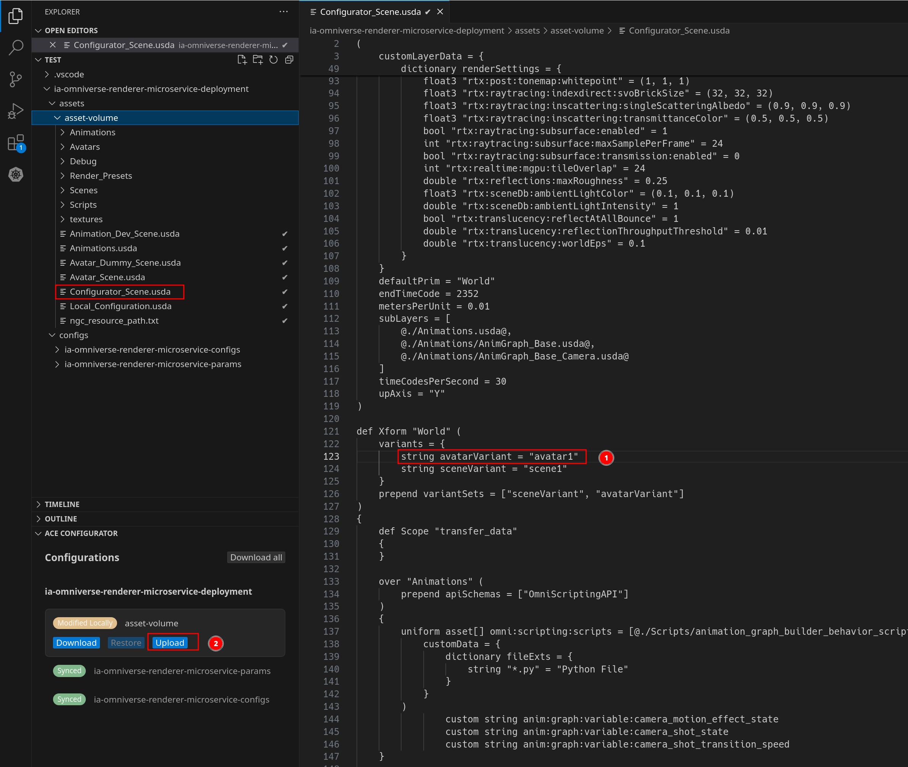908x767 pixels.
Task: Collapse the OPEN EDITORS section
Action: [165, 30]
